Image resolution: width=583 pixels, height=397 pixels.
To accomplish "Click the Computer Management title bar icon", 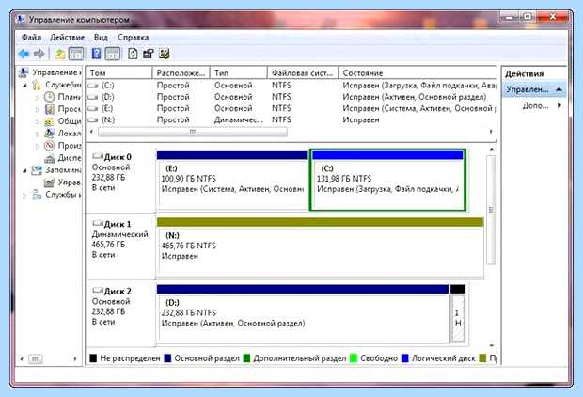I will pyautogui.click(x=21, y=19).
